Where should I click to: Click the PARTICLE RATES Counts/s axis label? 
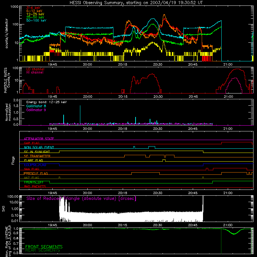coord(7,80)
